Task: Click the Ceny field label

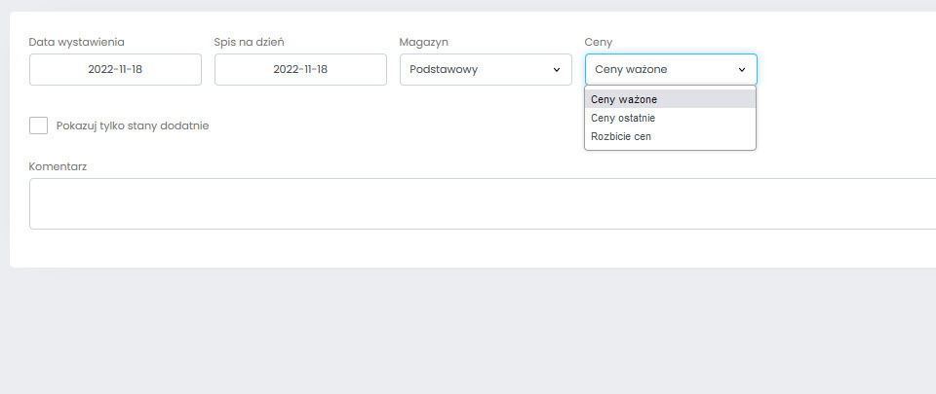Action: pyautogui.click(x=598, y=42)
